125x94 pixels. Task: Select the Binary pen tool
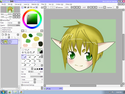click(29, 64)
